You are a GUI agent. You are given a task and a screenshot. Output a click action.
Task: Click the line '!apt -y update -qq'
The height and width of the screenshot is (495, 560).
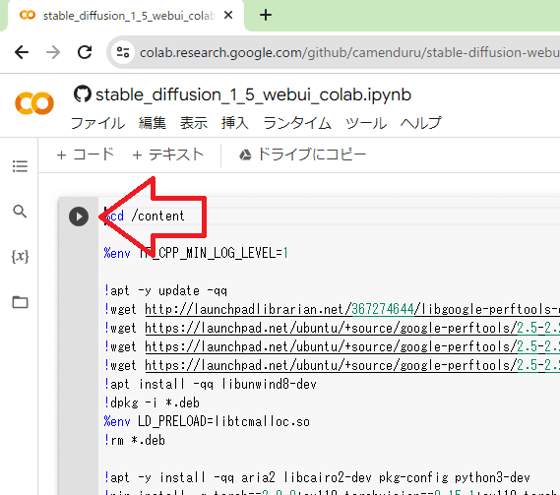pyautogui.click(x=165, y=290)
